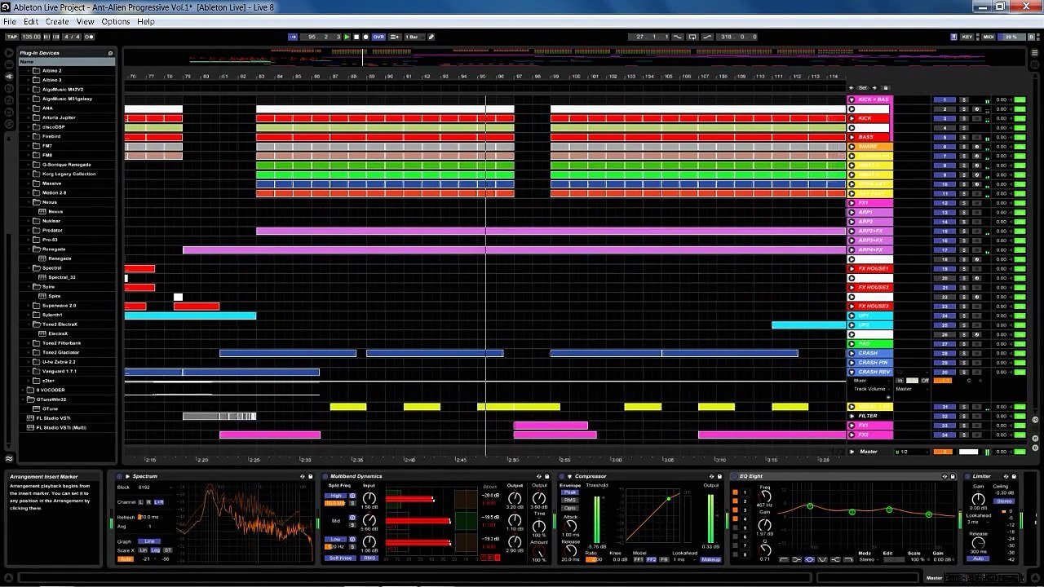Toggle the arrangement Loop switch
Viewport: 1044px width, 587px height.
pyautogui.click(x=692, y=37)
